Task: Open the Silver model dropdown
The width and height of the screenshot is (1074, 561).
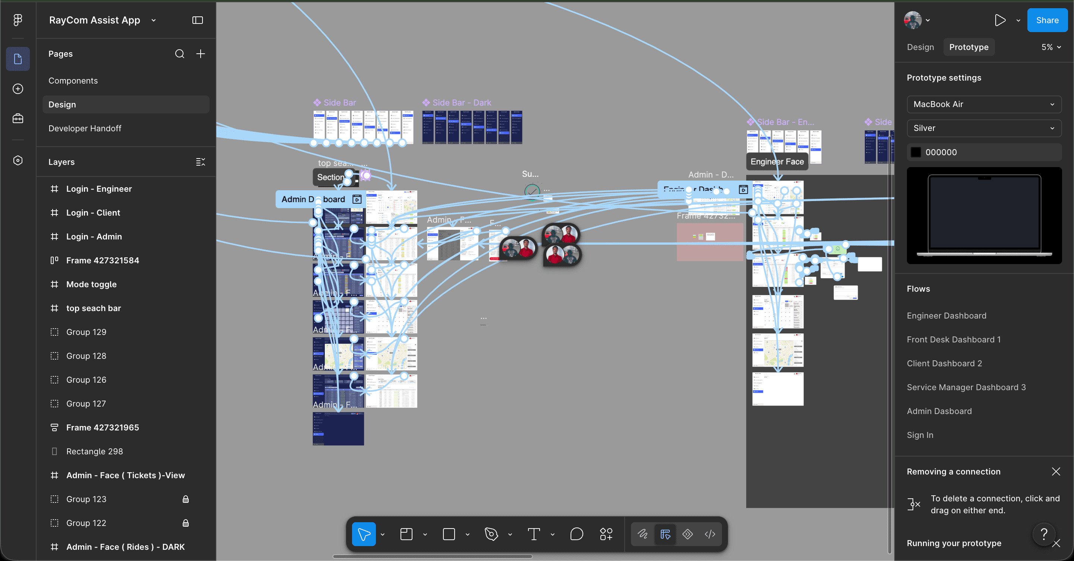Action: click(x=984, y=128)
